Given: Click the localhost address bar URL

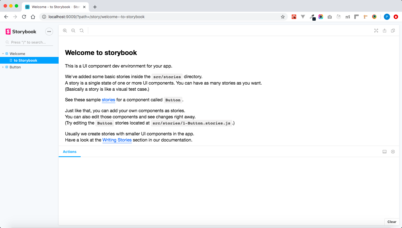Looking at the screenshot, I should (97, 17).
